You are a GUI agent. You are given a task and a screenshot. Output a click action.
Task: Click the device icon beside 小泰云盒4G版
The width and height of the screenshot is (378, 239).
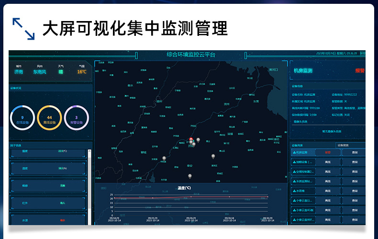[x=294, y=210]
